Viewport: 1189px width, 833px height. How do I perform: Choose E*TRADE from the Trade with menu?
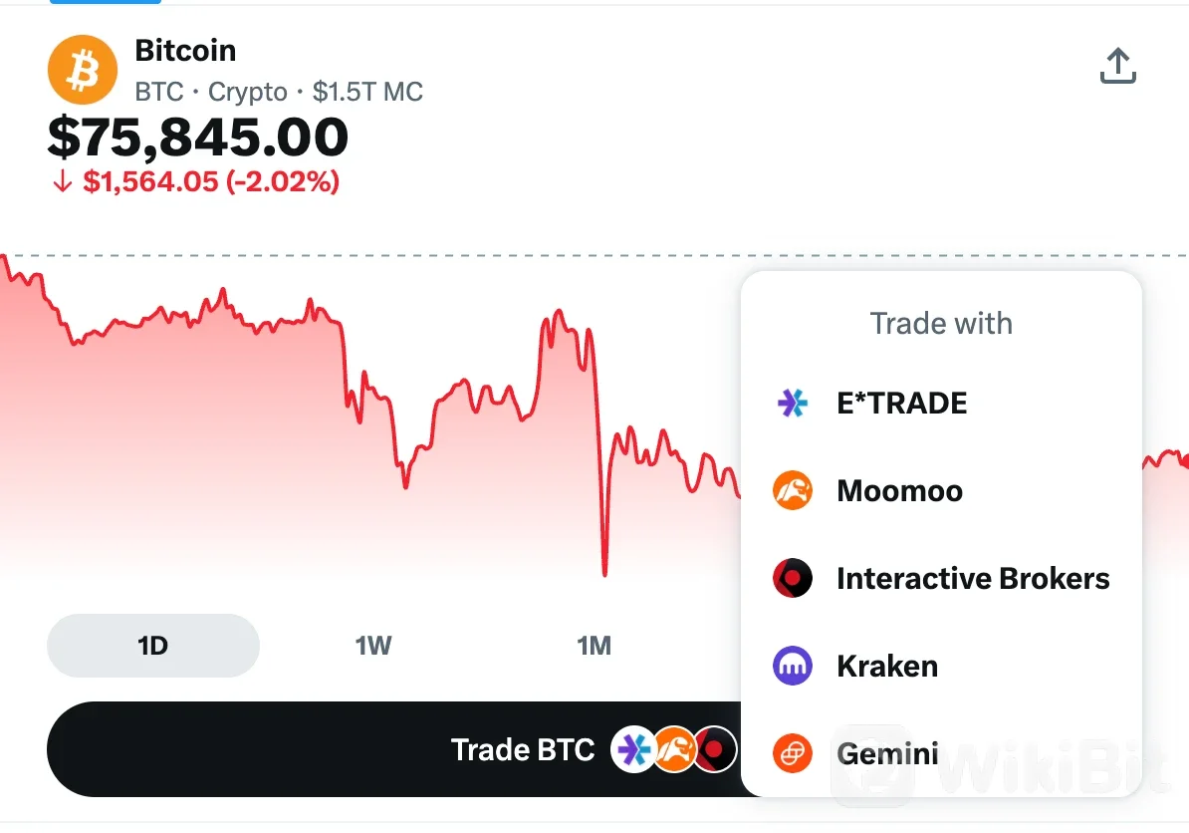941,403
